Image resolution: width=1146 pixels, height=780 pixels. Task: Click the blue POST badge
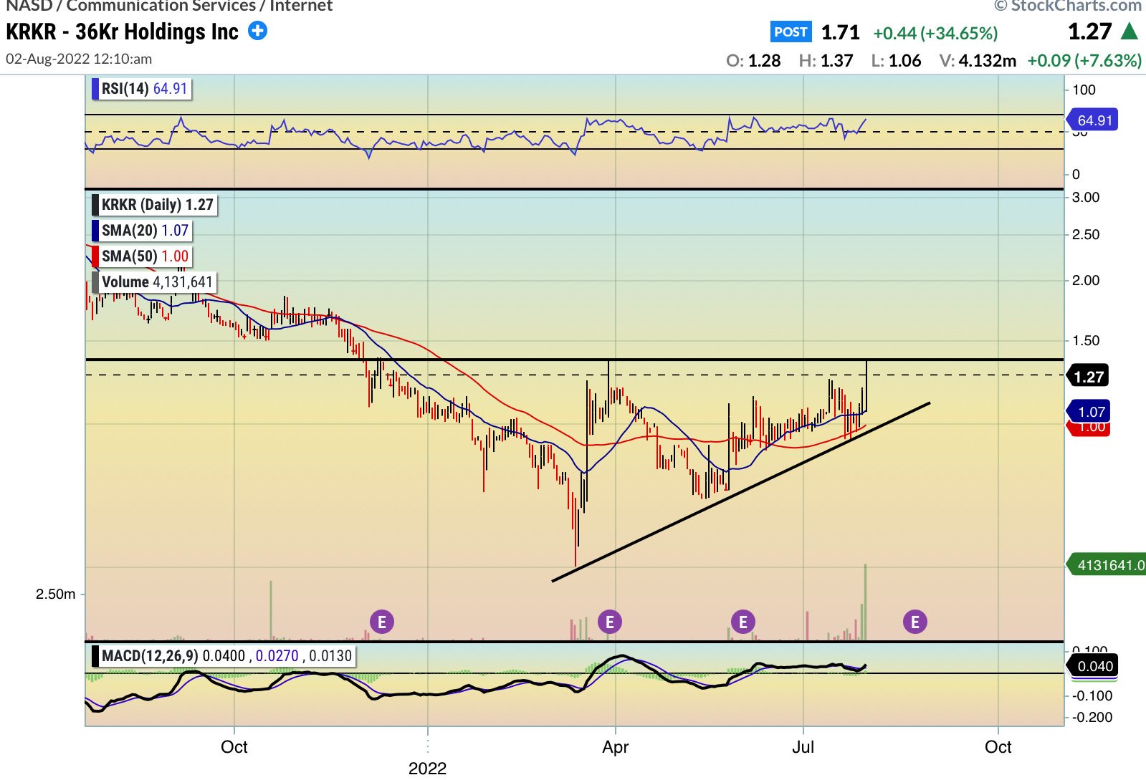791,32
